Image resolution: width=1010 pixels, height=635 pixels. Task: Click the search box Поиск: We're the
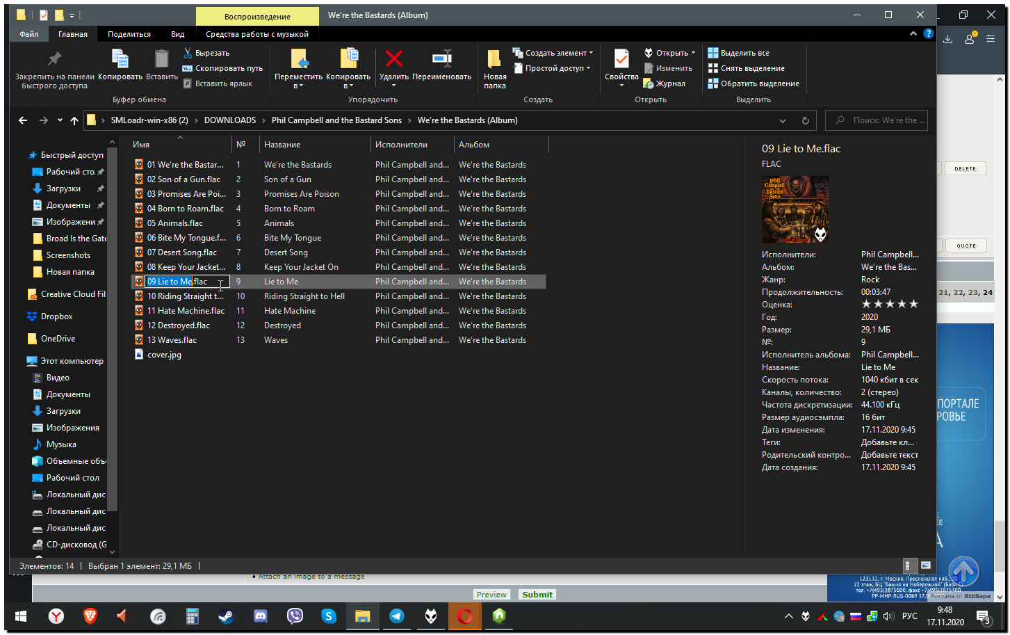[x=877, y=120]
